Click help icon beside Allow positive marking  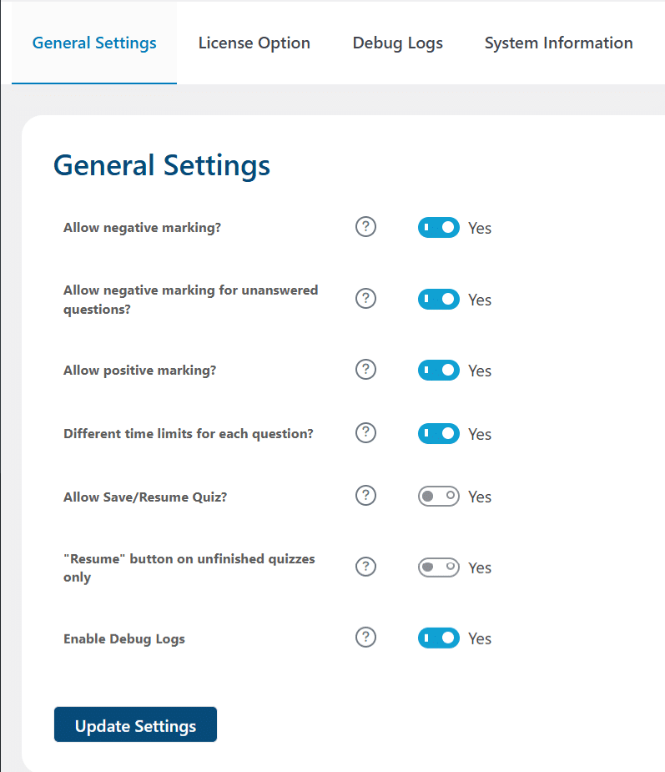(365, 369)
